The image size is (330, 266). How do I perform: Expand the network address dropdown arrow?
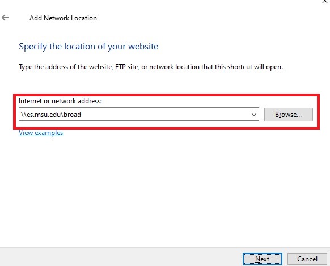click(x=254, y=114)
